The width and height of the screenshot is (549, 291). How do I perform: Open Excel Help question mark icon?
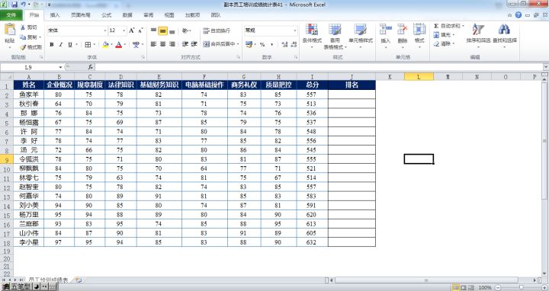(518, 15)
